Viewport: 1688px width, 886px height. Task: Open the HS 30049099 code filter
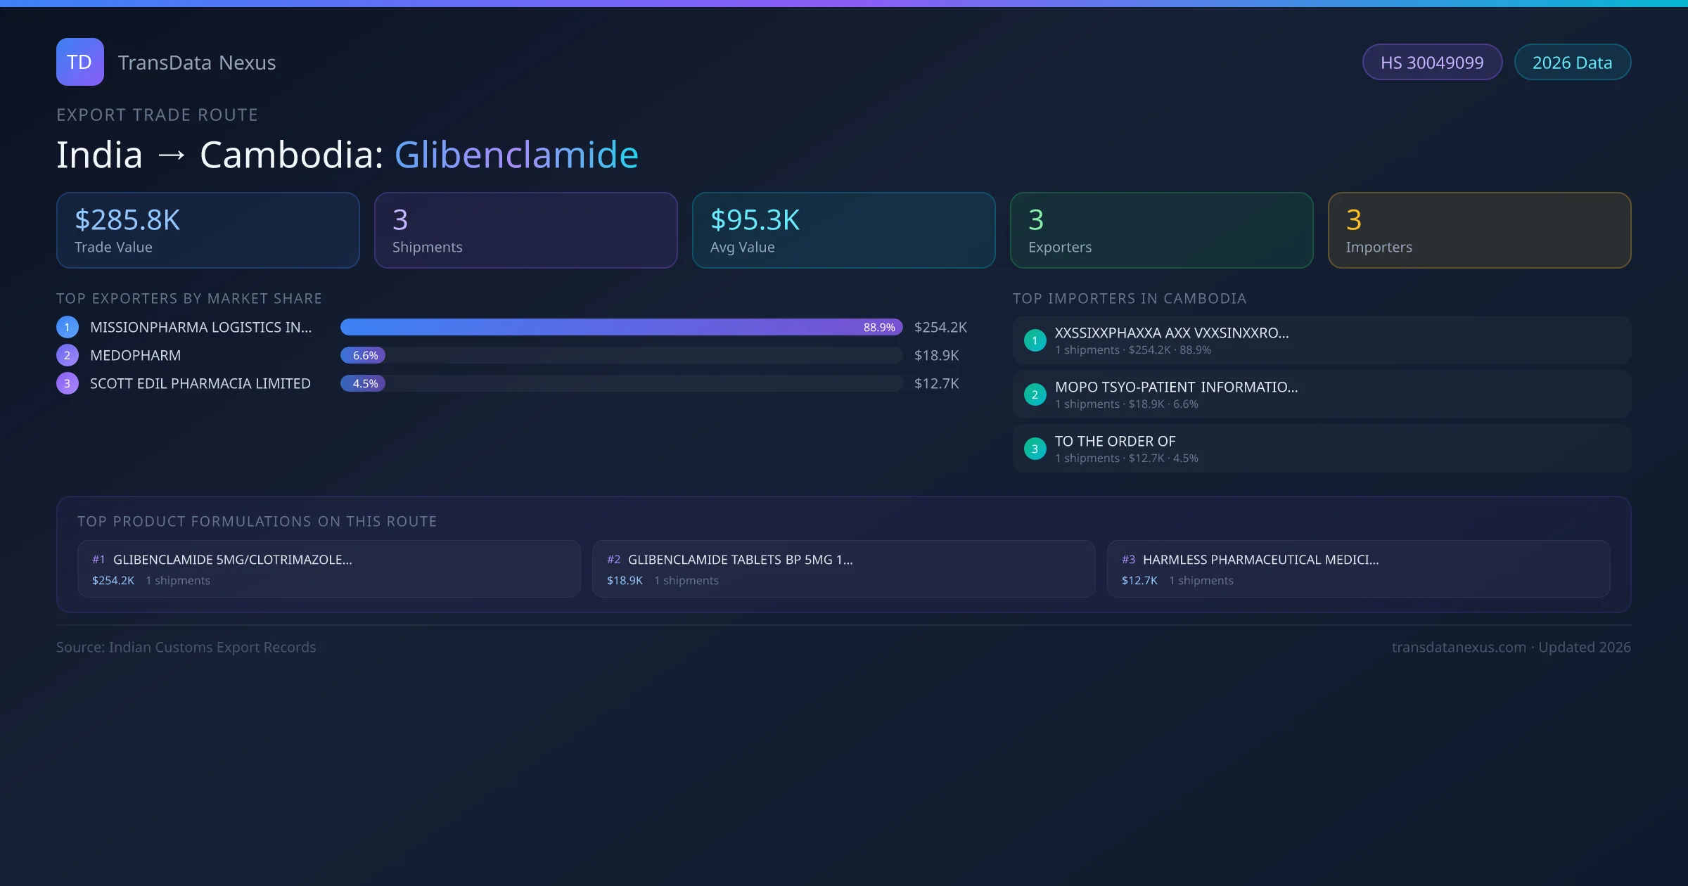point(1432,62)
